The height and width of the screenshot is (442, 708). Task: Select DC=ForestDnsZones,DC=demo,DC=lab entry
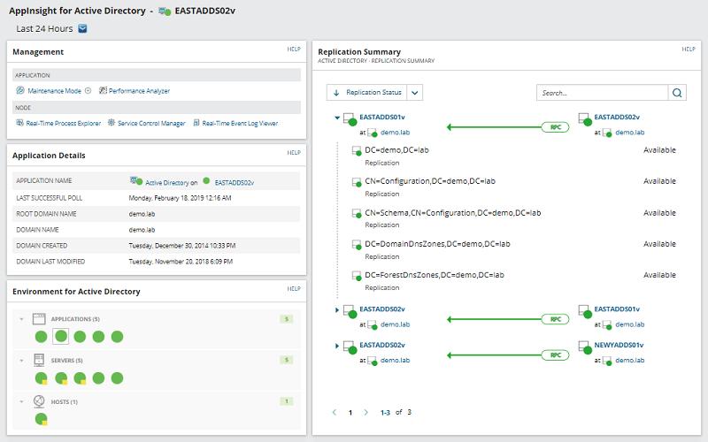pyautogui.click(x=435, y=275)
